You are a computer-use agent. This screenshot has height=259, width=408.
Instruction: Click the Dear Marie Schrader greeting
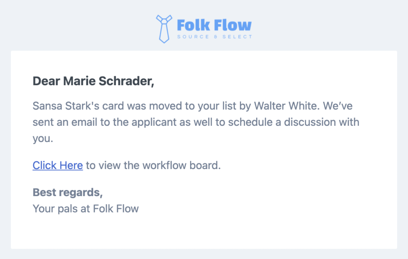click(x=93, y=81)
